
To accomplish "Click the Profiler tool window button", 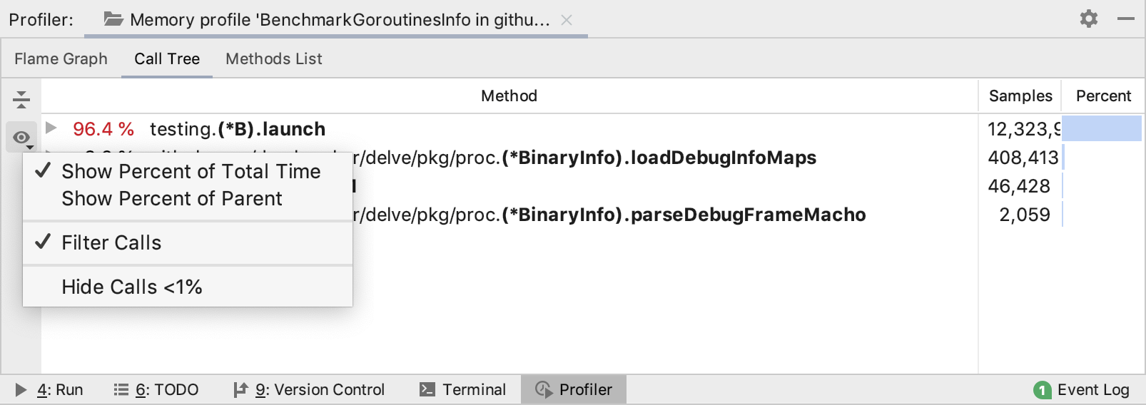I will tap(574, 389).
